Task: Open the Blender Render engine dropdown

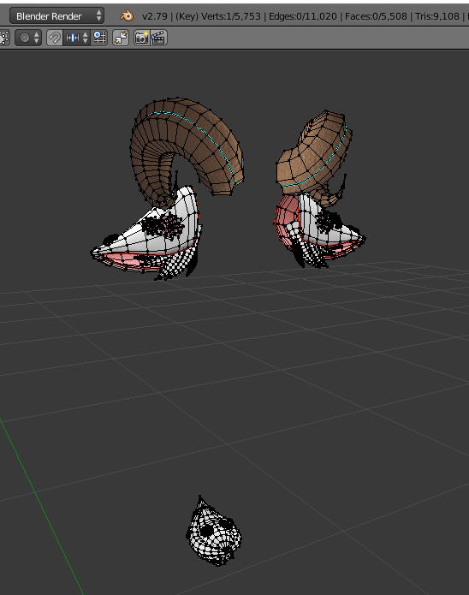Action: pos(56,16)
